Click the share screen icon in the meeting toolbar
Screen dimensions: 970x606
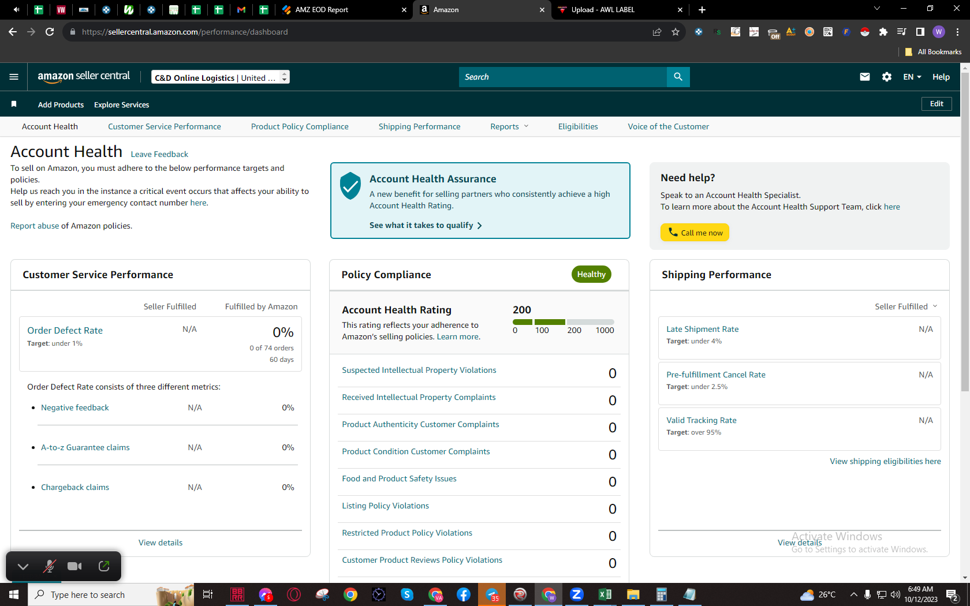tap(104, 566)
